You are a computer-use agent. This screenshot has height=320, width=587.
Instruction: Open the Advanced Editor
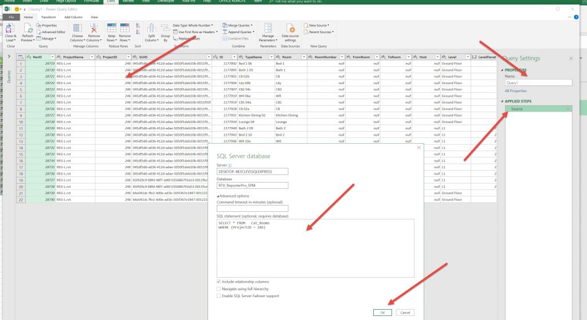pyautogui.click(x=52, y=32)
